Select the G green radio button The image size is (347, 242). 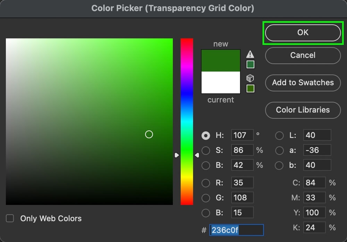tap(206, 198)
